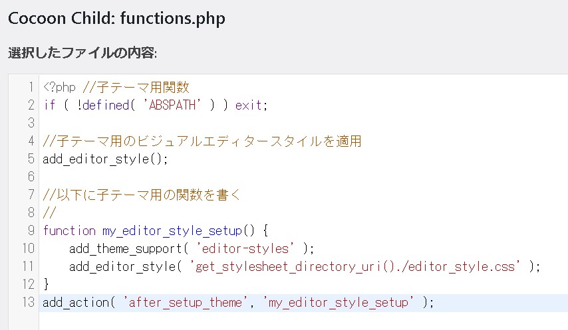568x330 pixels.
Task: Click add_editor_style() call on line 5
Action: [105, 159]
